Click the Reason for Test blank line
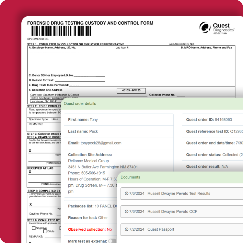The image size is (243, 243). 80,80
